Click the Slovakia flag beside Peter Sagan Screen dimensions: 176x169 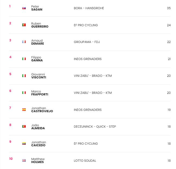point(24,8)
